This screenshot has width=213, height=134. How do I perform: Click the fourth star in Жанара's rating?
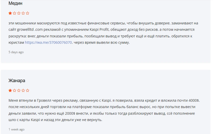(x=23, y=91)
